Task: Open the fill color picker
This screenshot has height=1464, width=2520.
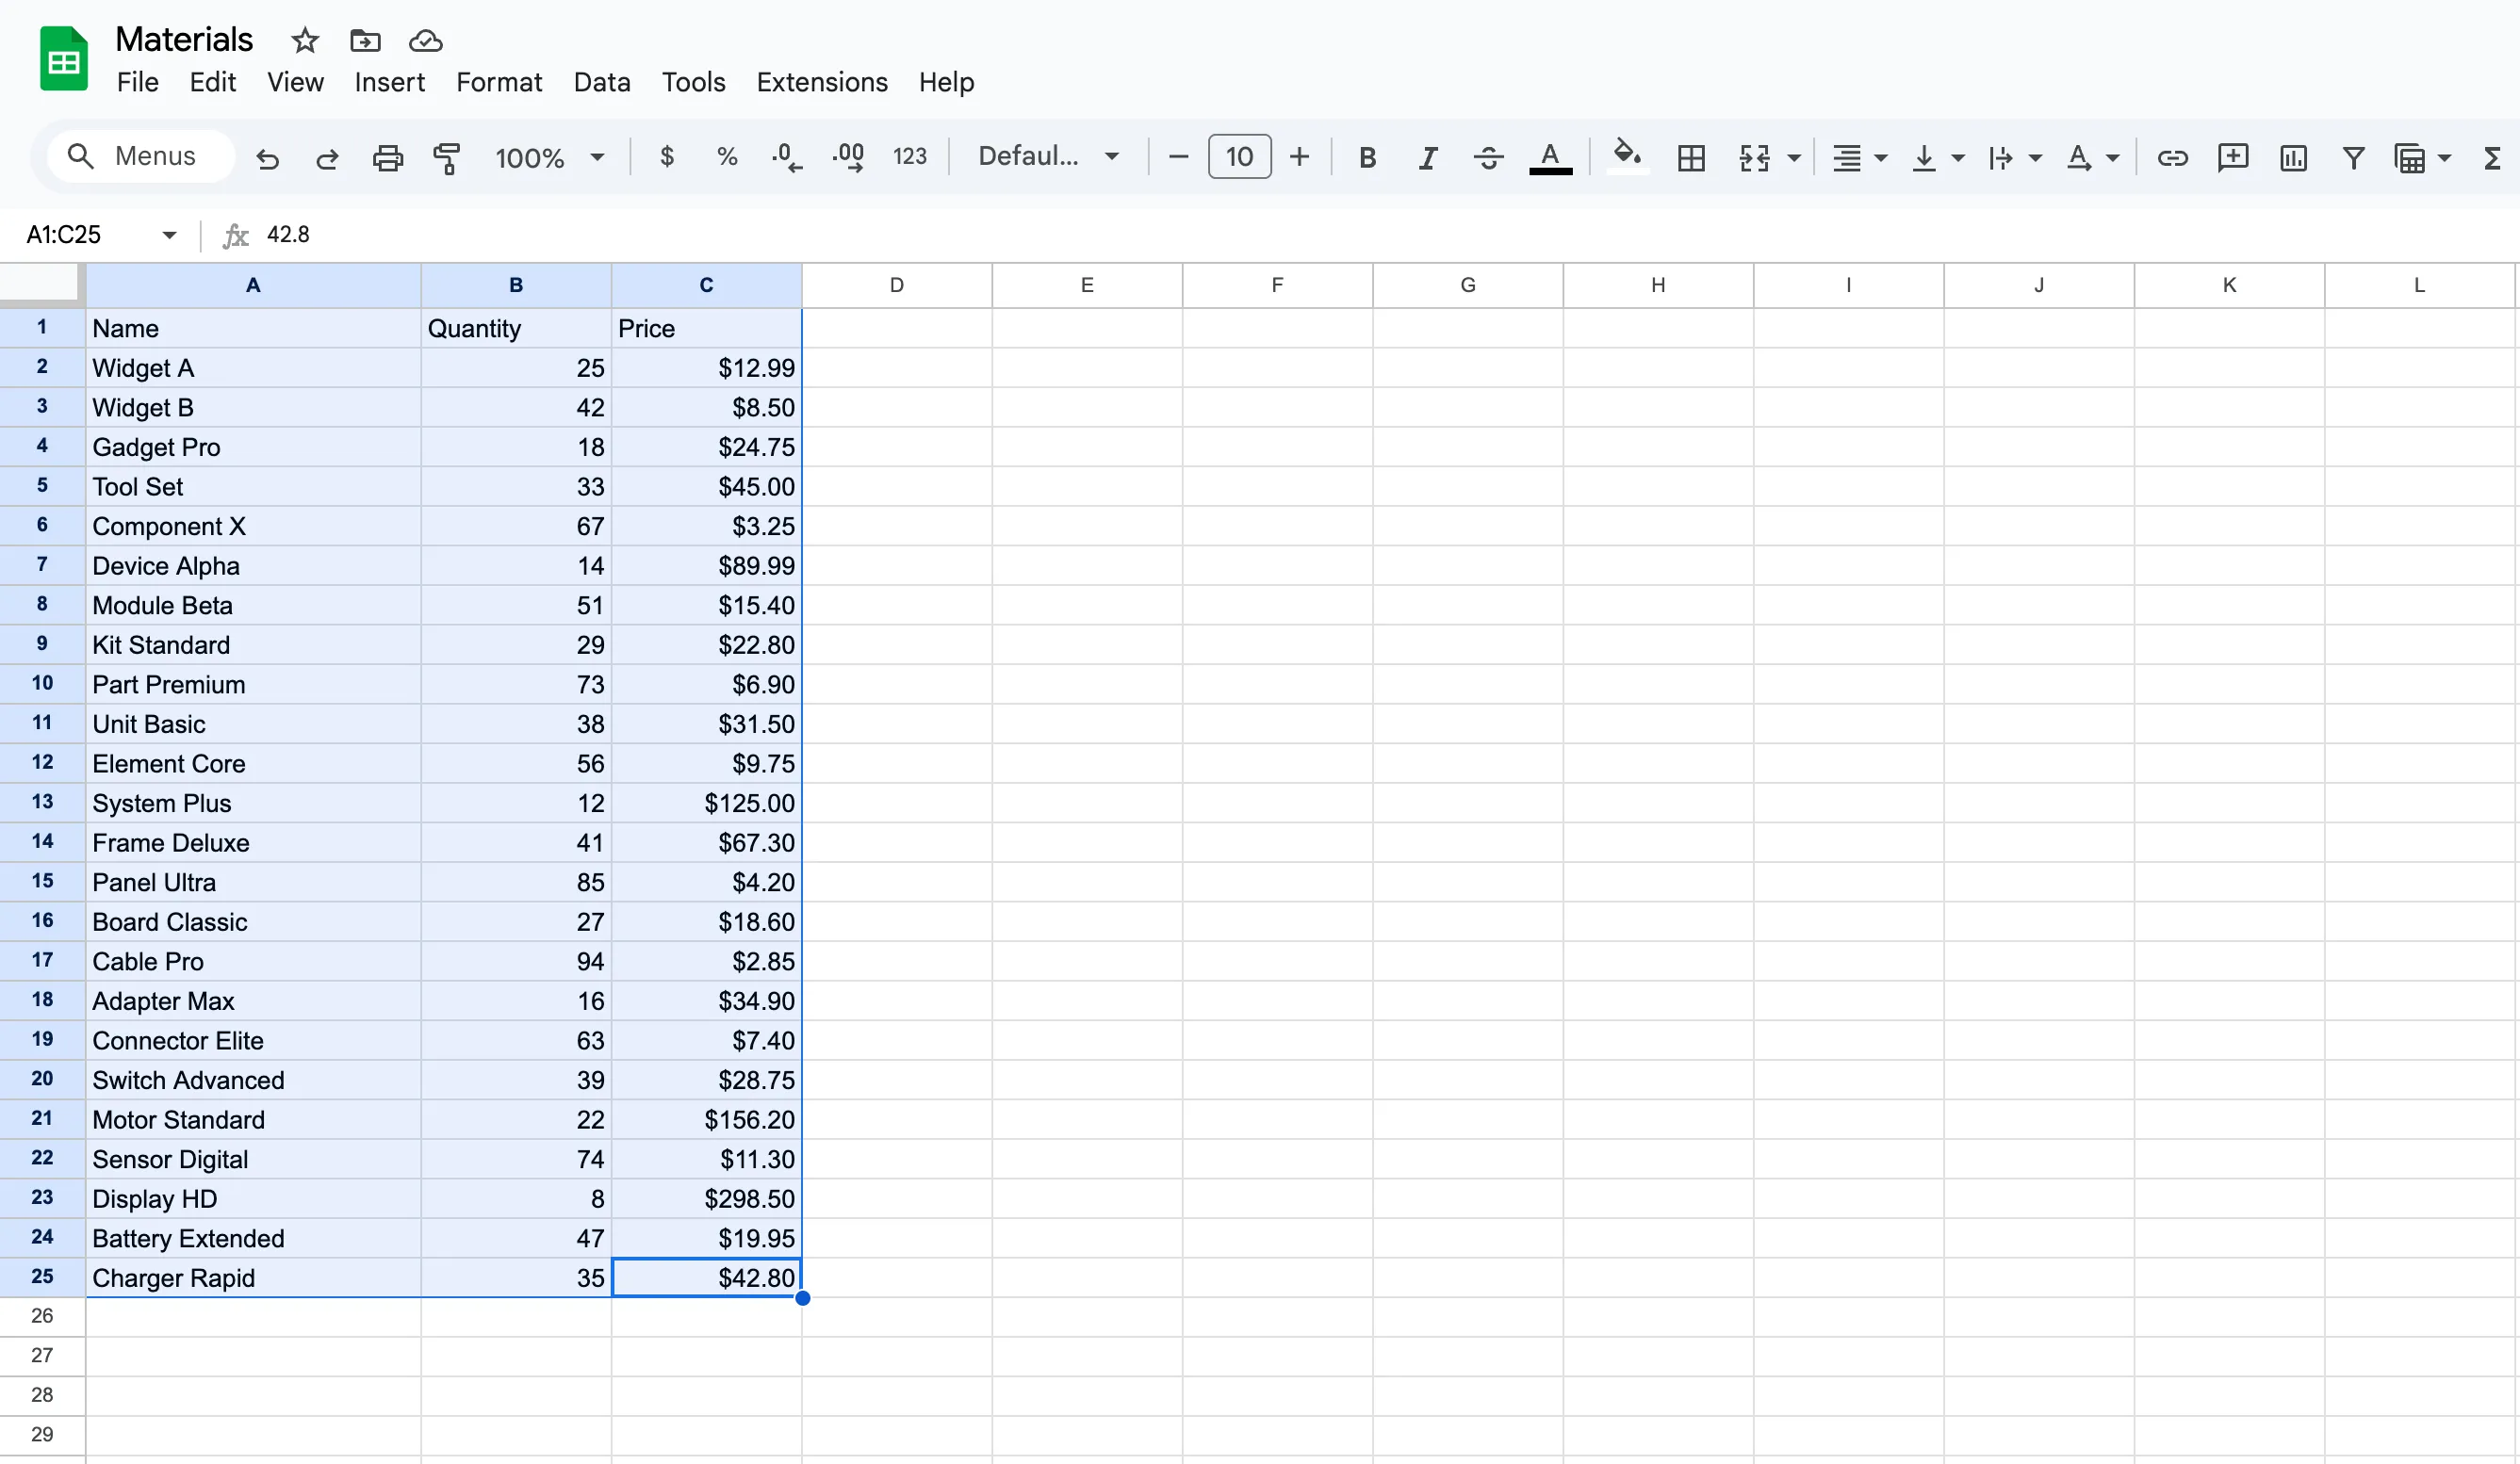Action: tap(1627, 158)
